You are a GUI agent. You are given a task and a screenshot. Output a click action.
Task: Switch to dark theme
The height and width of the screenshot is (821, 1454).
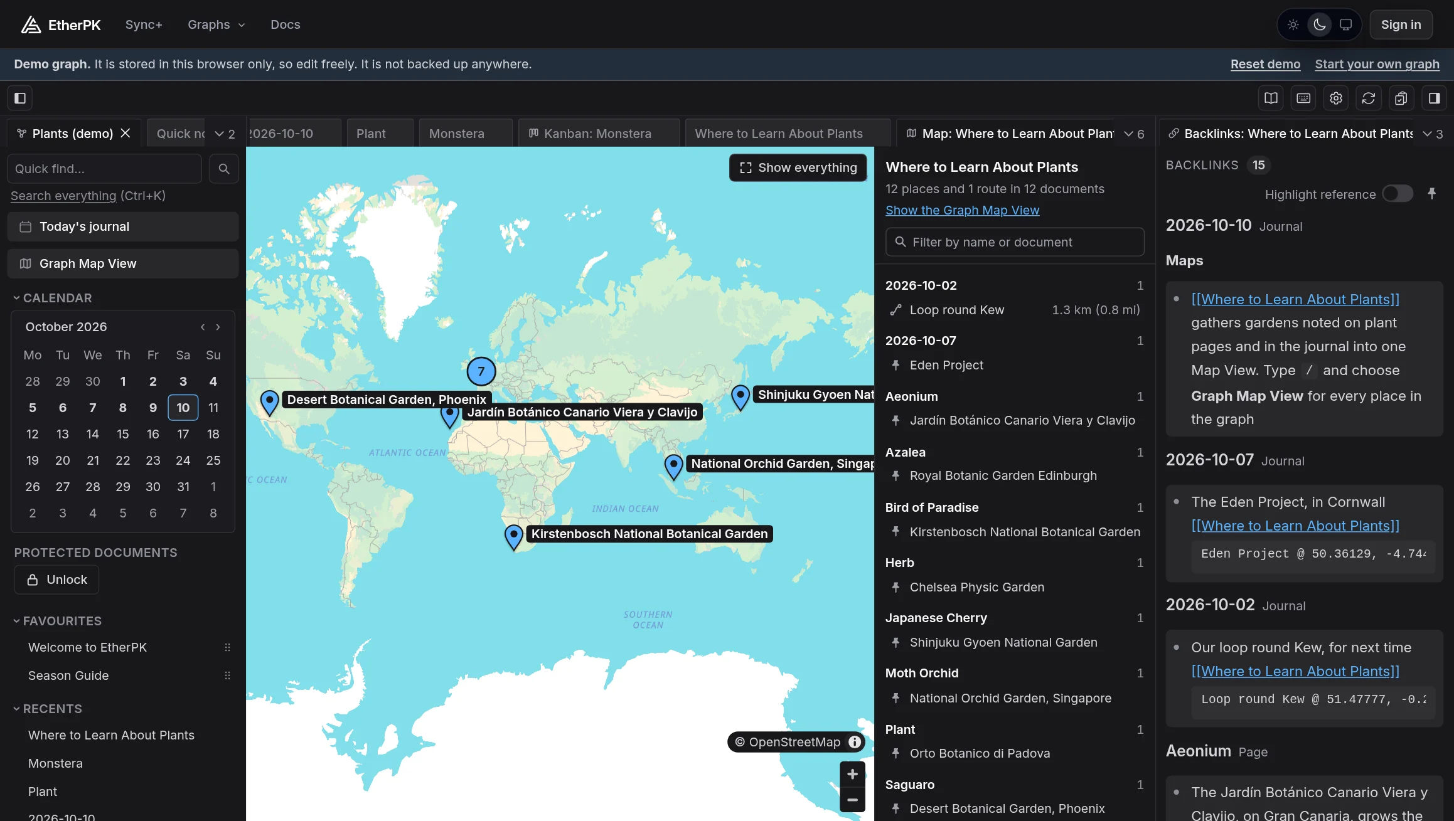pos(1319,24)
